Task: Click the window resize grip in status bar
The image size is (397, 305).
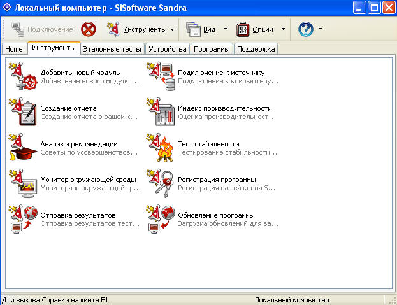Action: click(x=393, y=301)
